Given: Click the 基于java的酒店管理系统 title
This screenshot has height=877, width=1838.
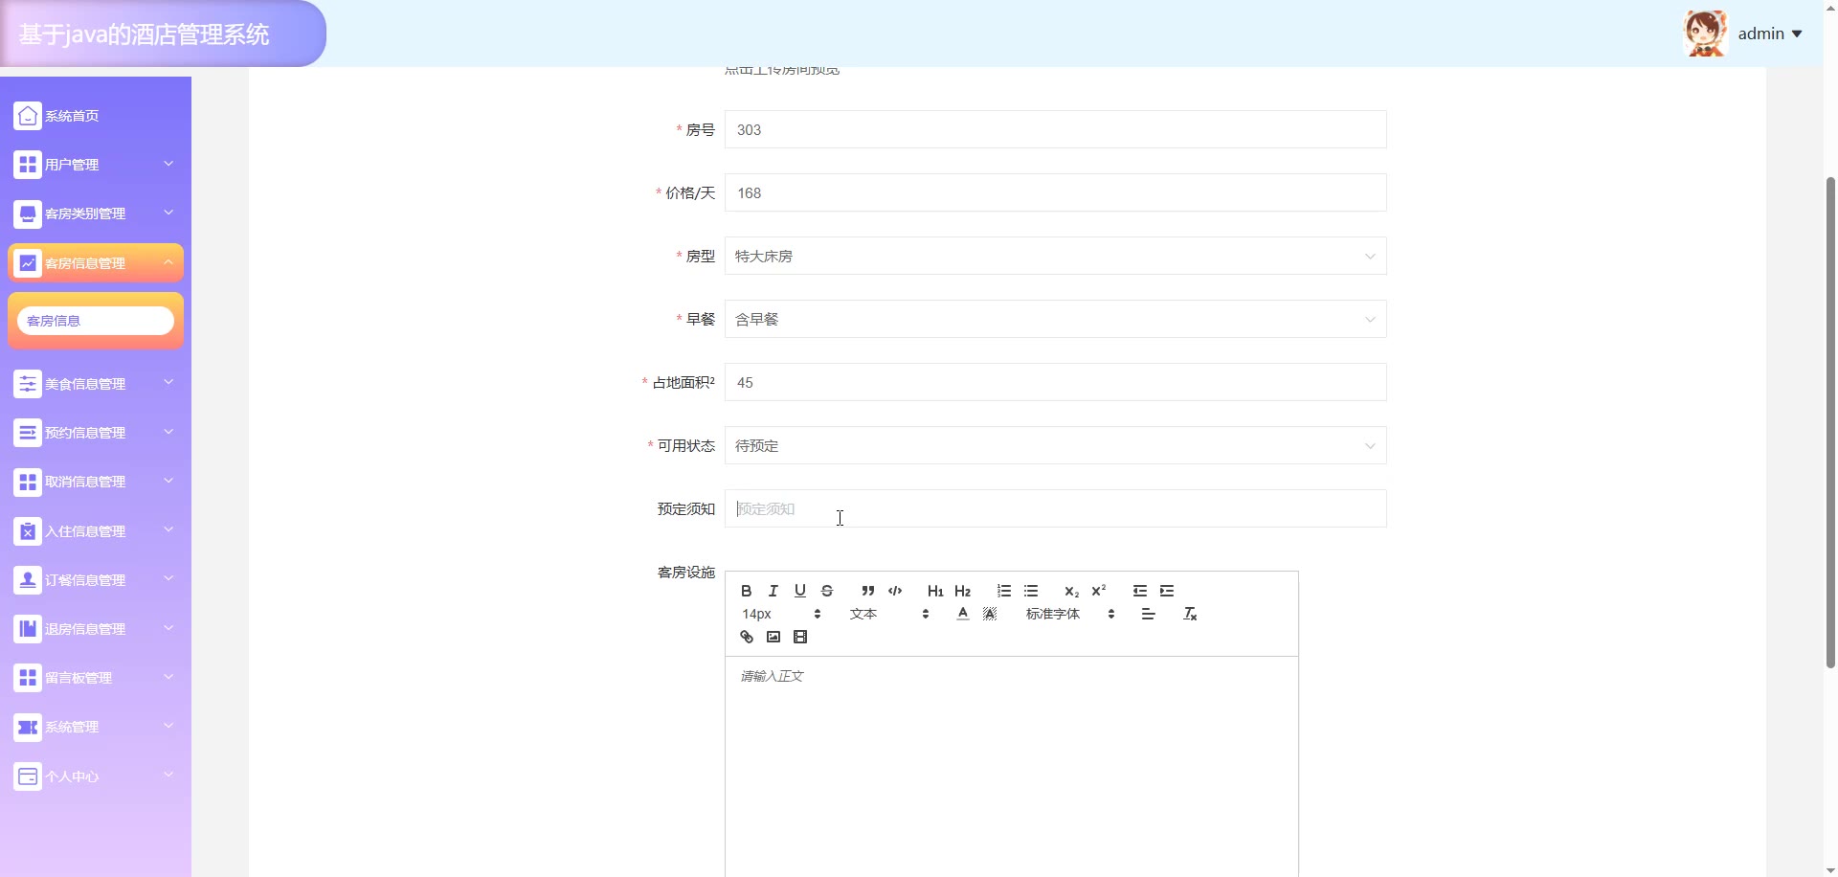Looking at the screenshot, I should coord(145,34).
